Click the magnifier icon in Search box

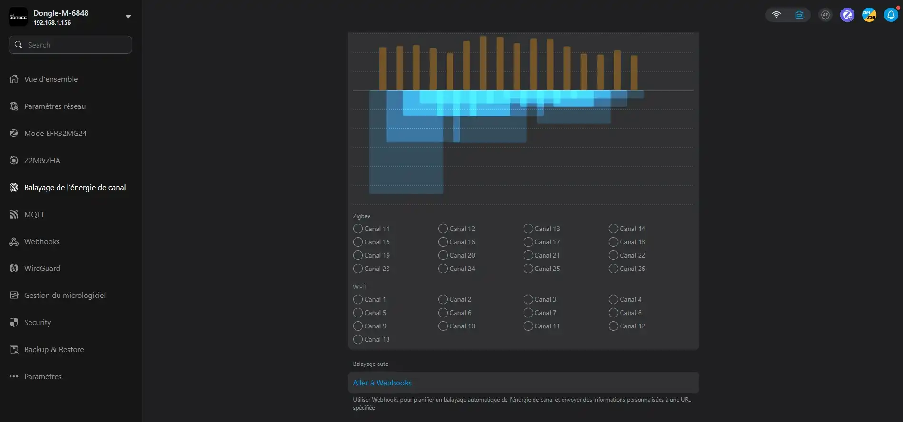coord(19,45)
